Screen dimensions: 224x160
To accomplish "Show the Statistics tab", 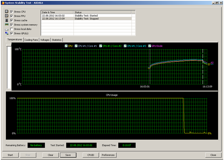I will [x=57, y=40].
